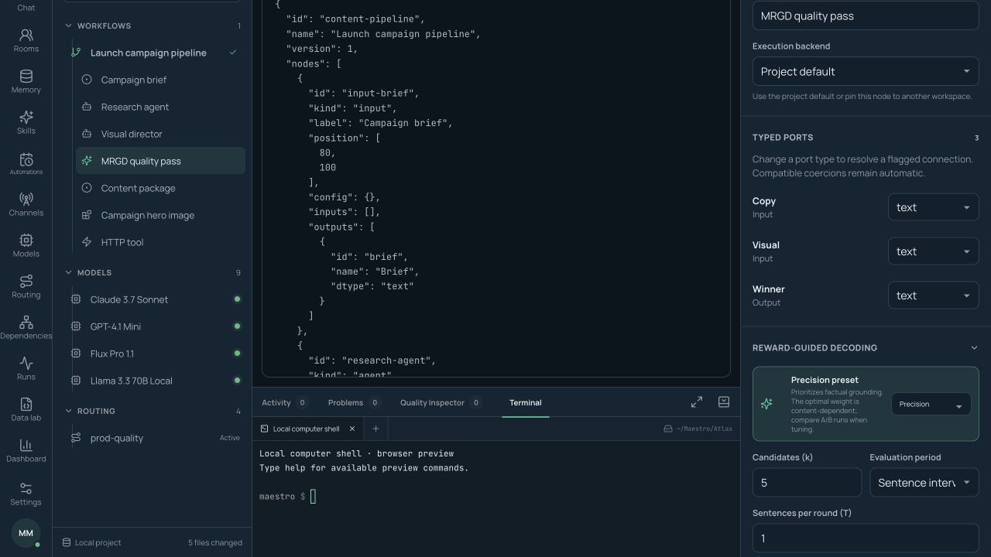Switch to the Problems tab

pyautogui.click(x=354, y=402)
